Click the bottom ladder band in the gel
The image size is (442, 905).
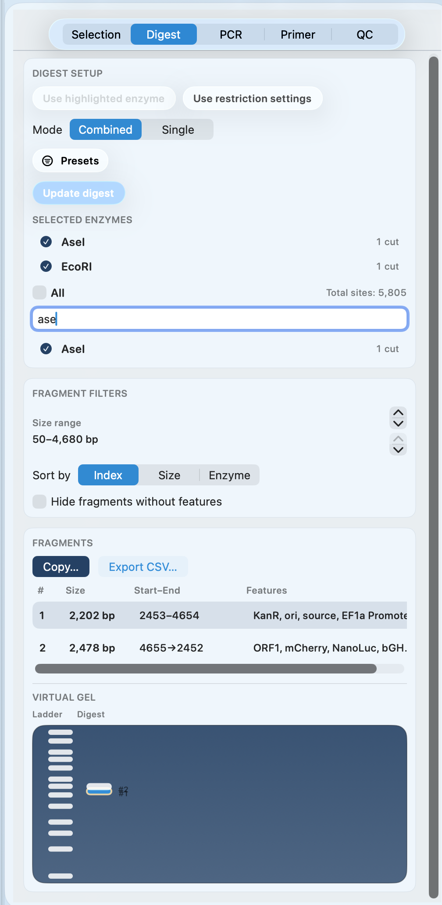[x=61, y=875]
